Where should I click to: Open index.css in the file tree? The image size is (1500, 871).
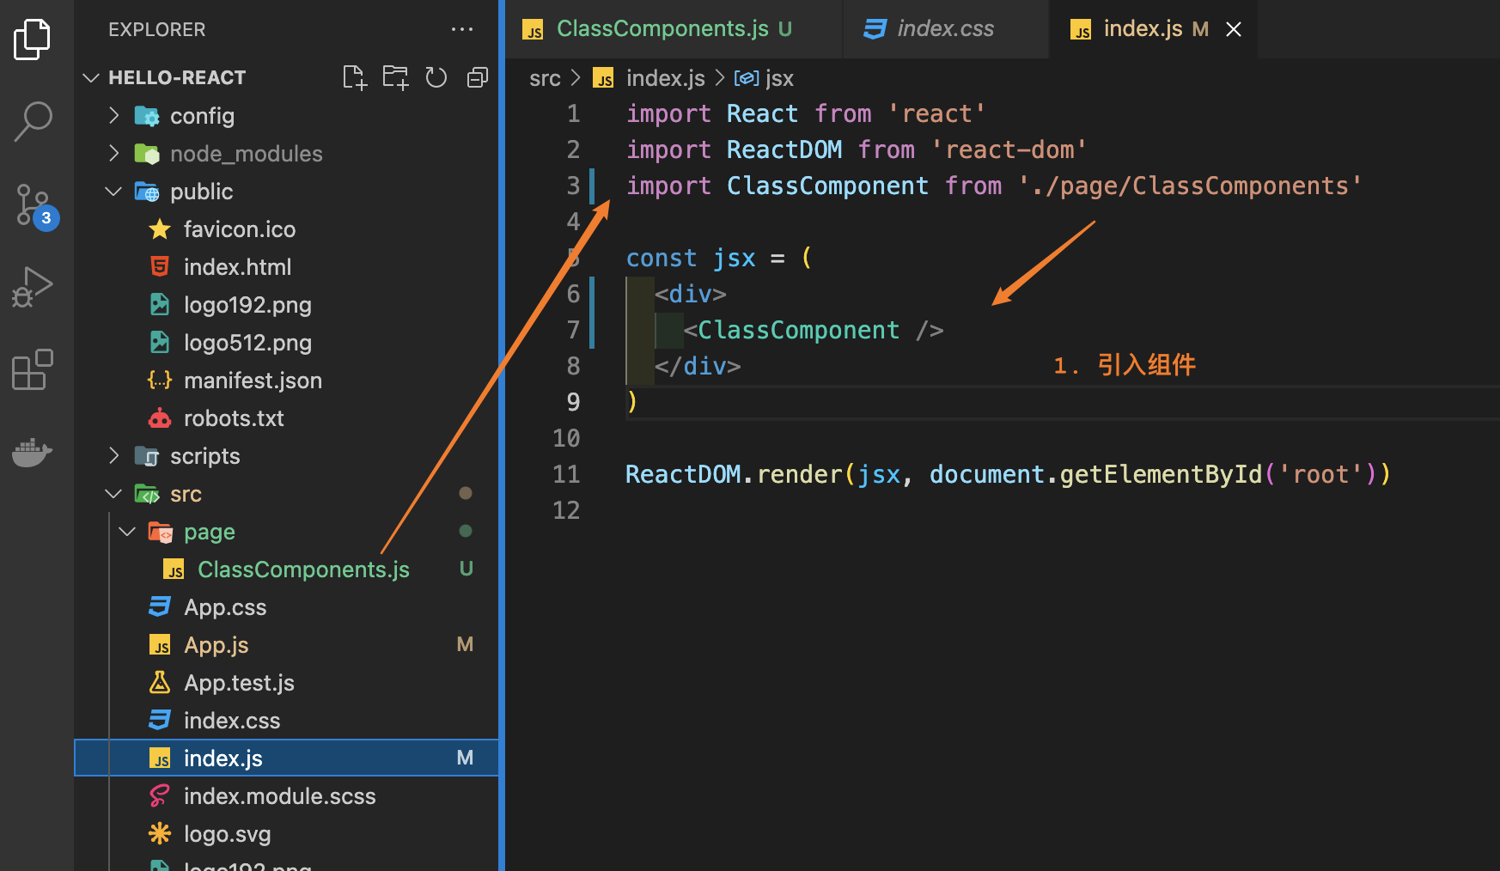click(x=232, y=721)
